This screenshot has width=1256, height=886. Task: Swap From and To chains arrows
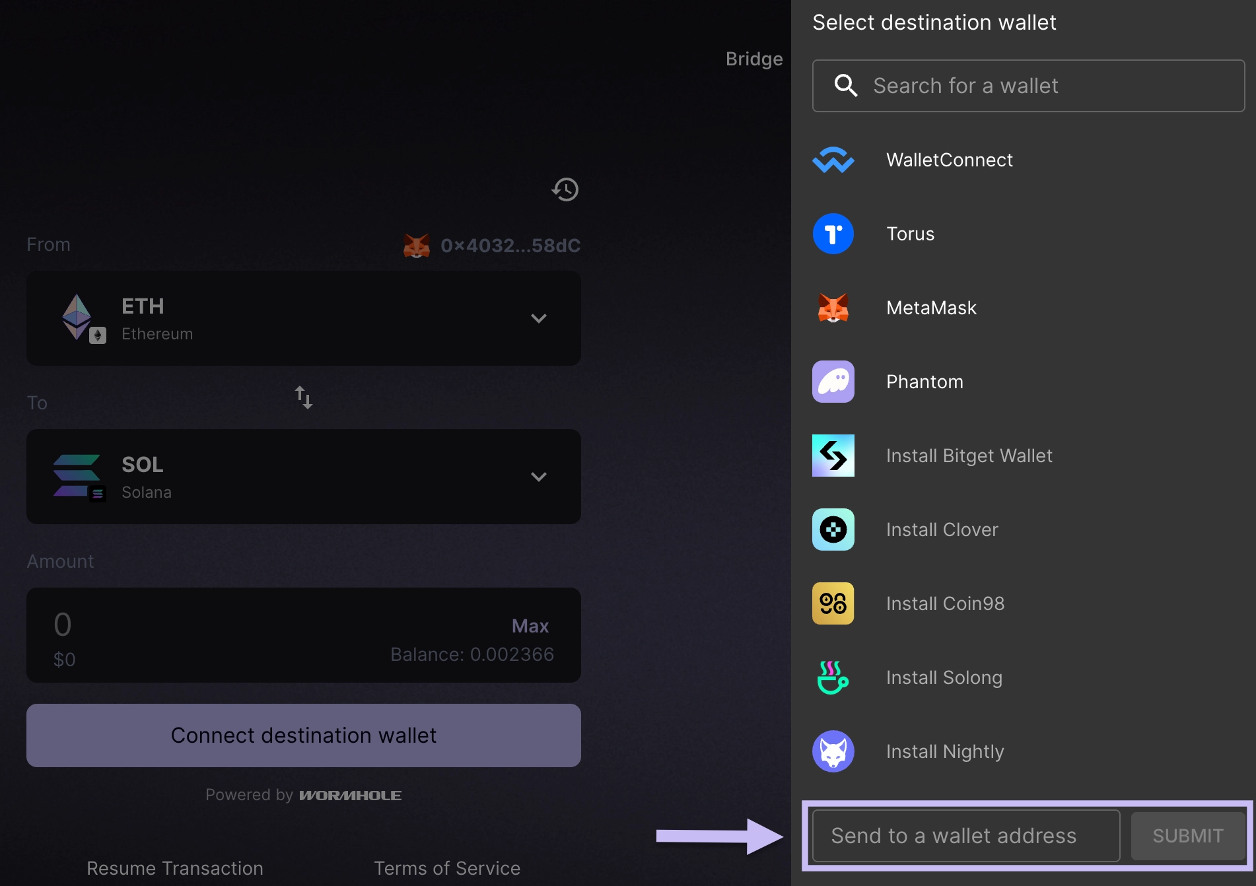(304, 397)
